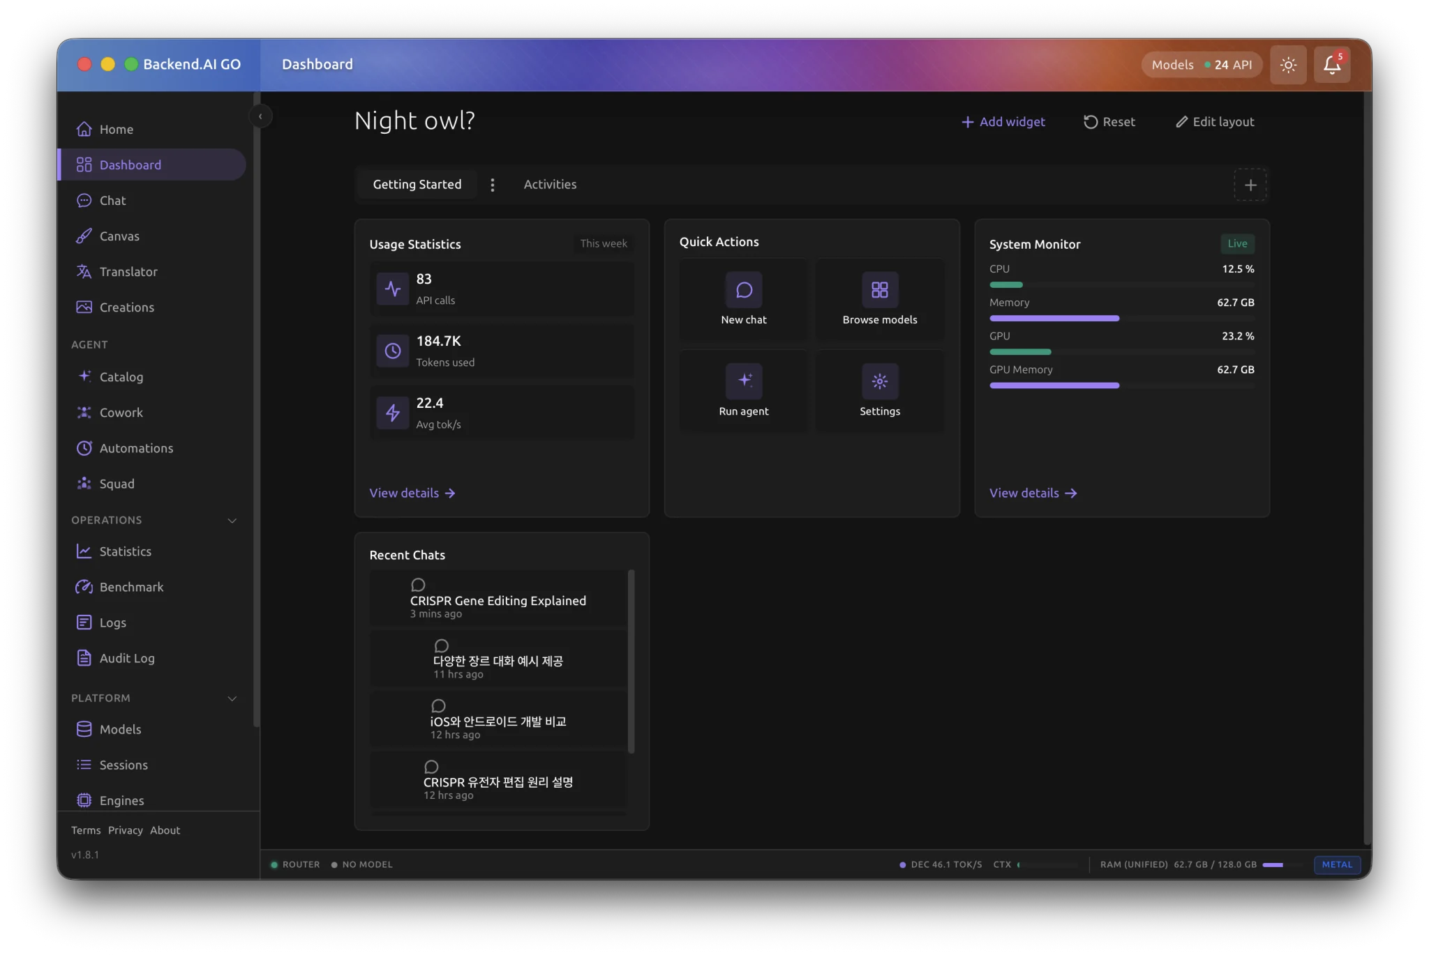
Task: Open Settings quick action
Action: click(x=879, y=391)
